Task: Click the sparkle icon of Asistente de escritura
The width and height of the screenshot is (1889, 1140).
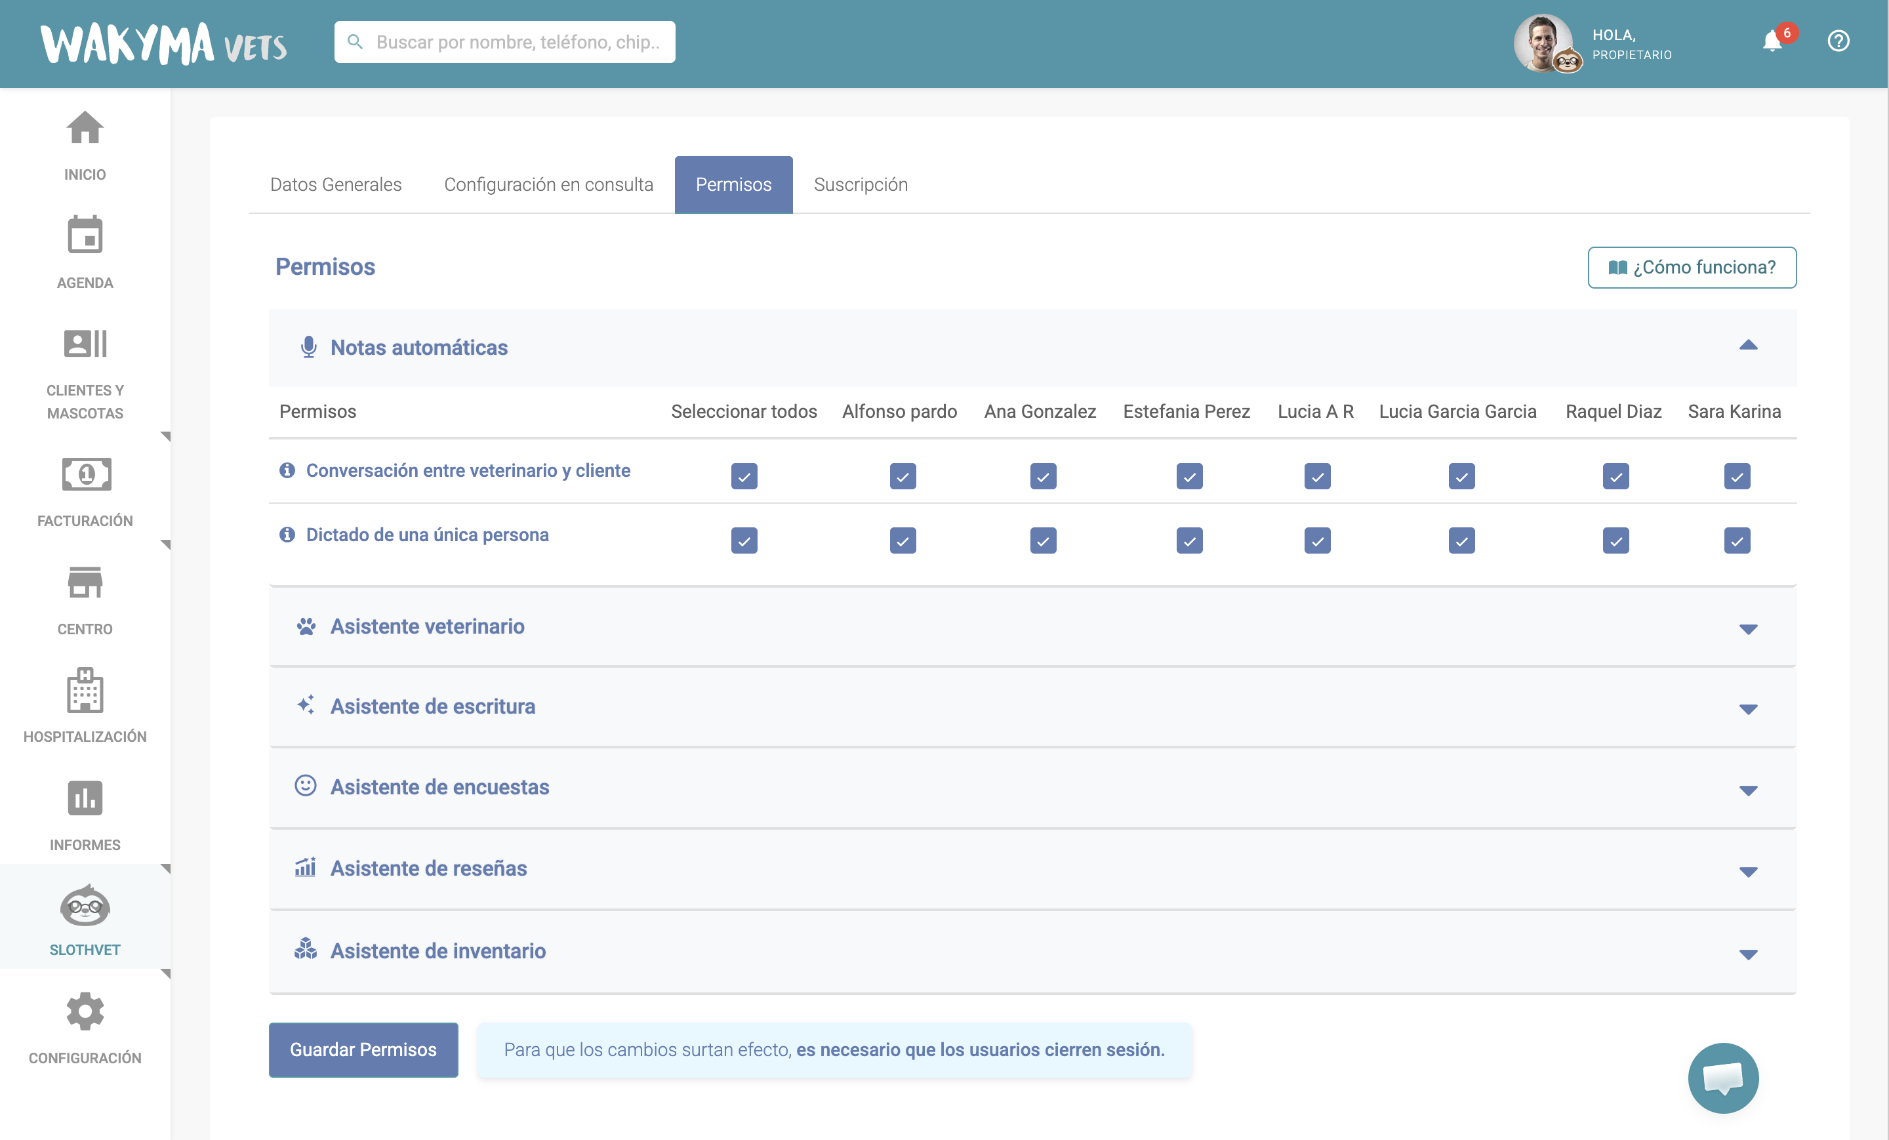Action: point(306,705)
